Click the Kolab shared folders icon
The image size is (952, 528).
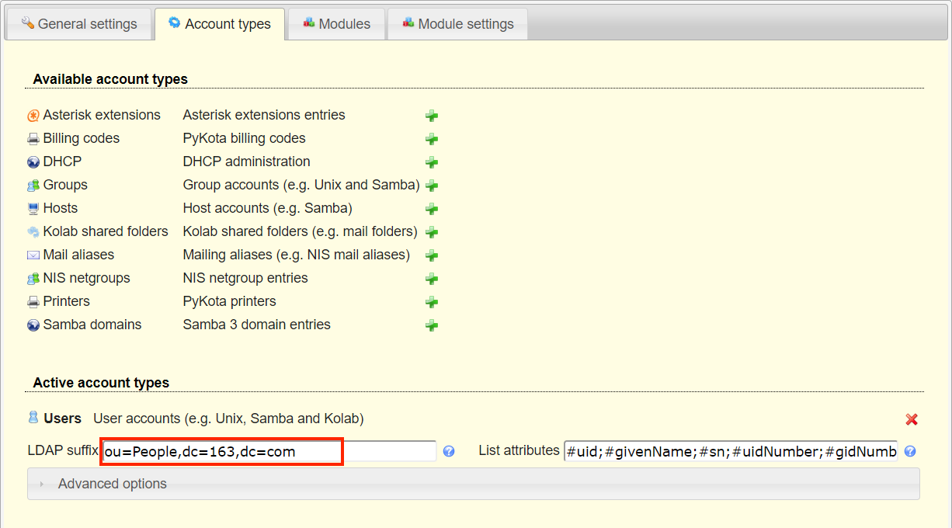(33, 232)
